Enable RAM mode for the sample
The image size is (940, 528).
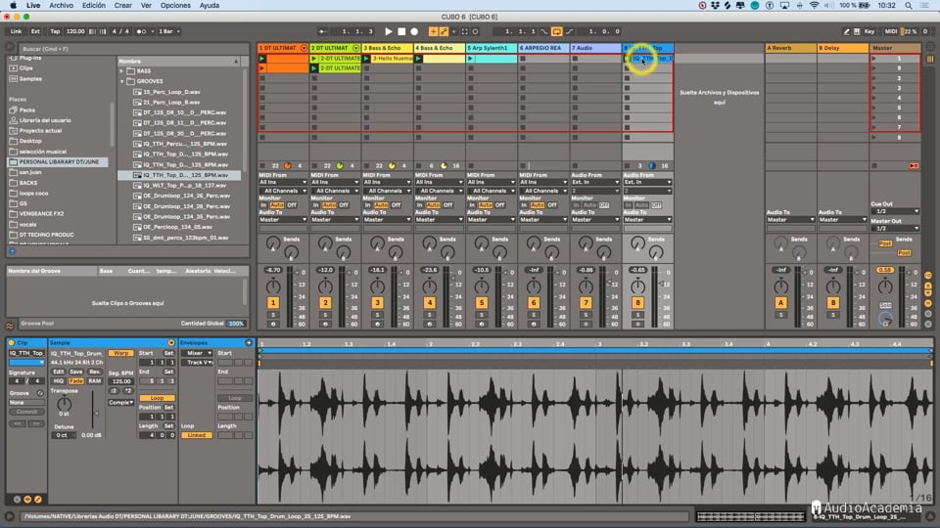94,381
